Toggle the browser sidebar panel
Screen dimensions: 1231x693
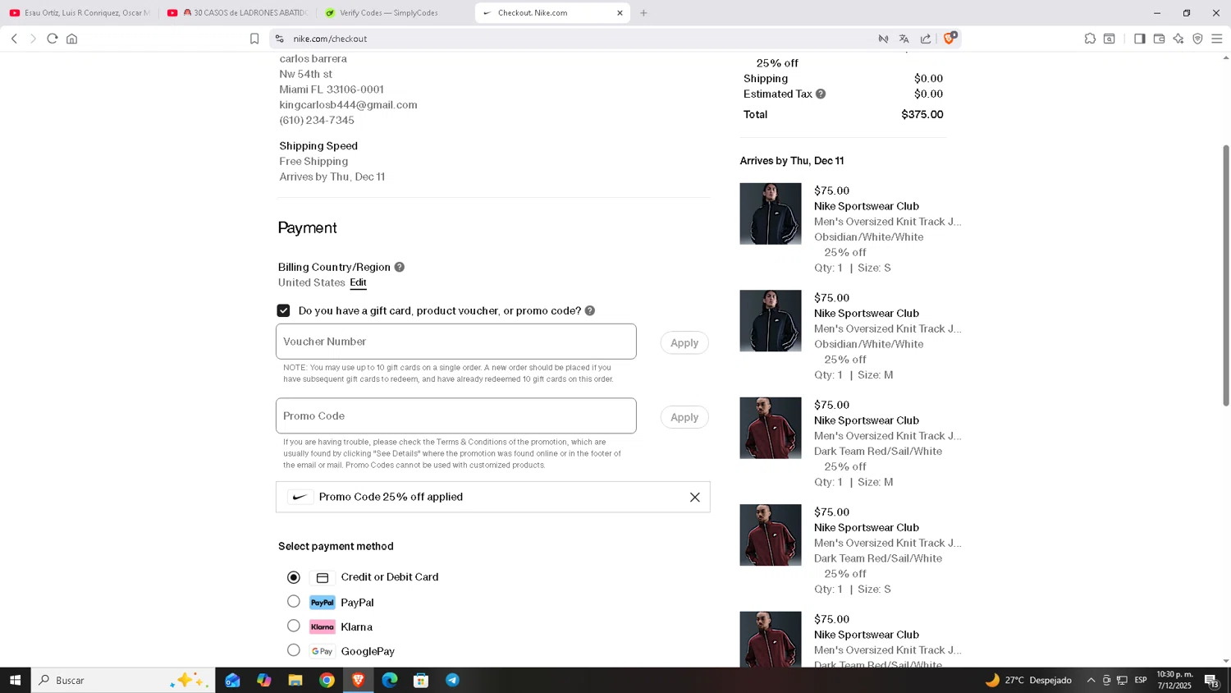[1140, 39]
